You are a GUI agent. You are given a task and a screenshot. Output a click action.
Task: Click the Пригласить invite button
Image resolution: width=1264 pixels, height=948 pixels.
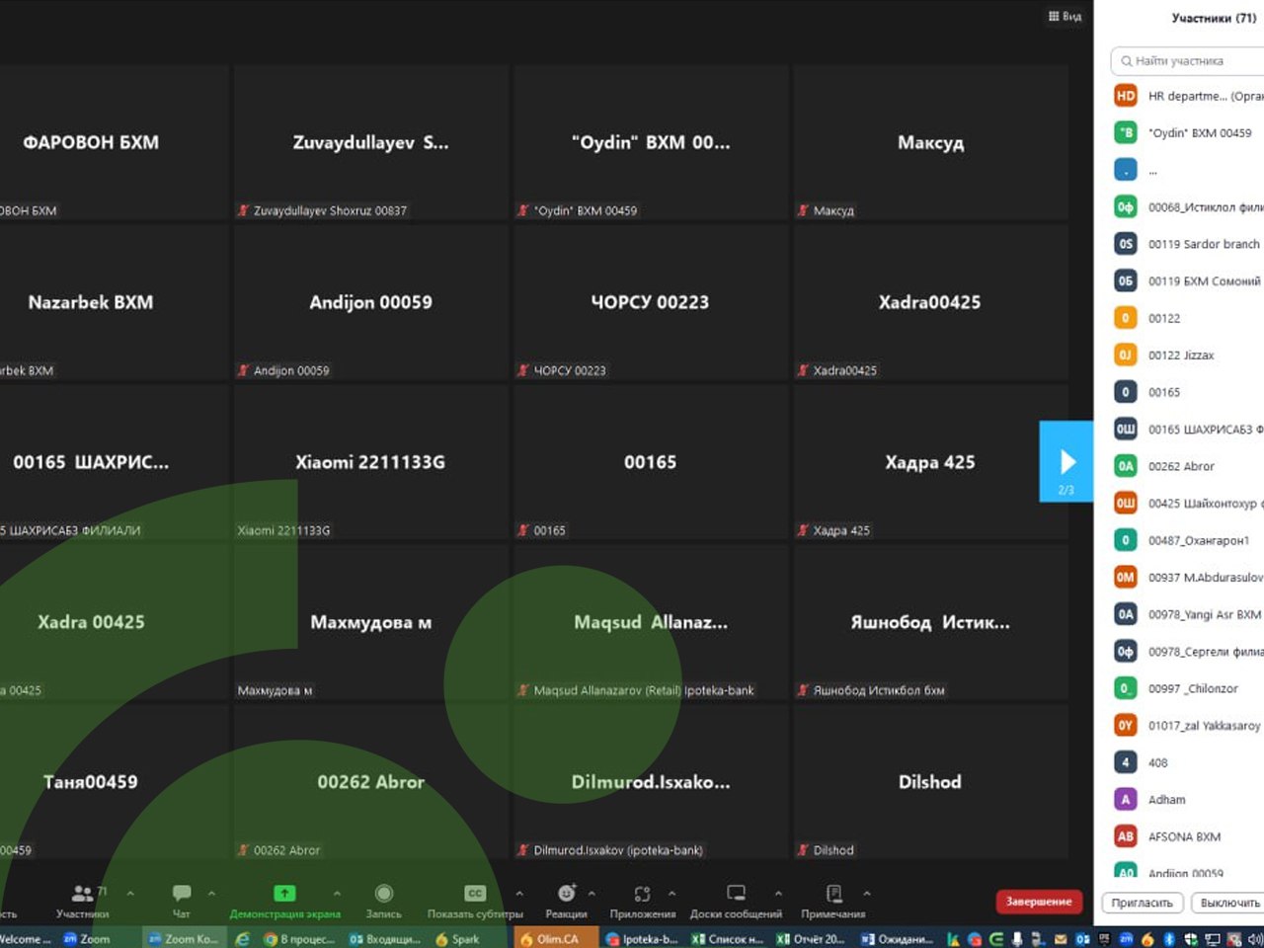(1142, 903)
